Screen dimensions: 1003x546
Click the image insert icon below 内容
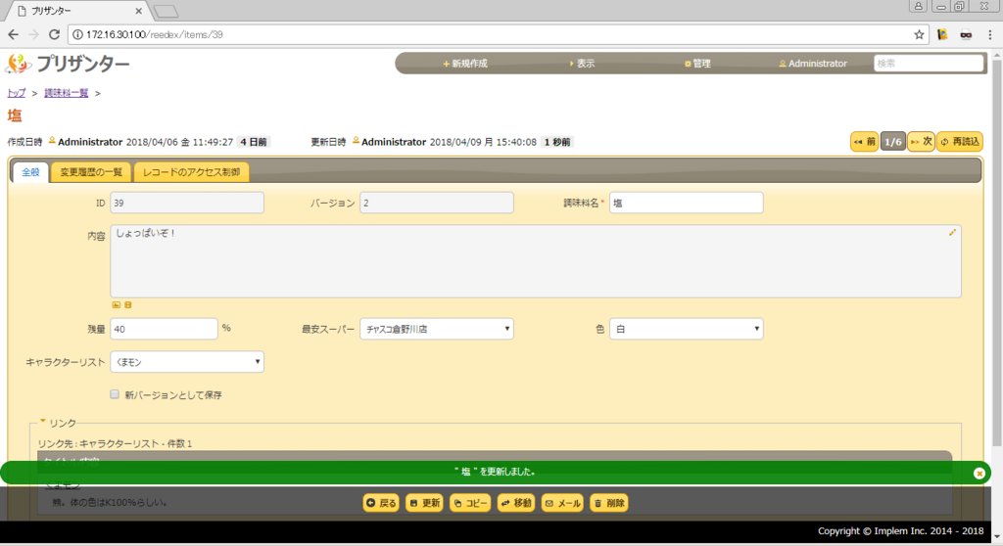point(116,305)
